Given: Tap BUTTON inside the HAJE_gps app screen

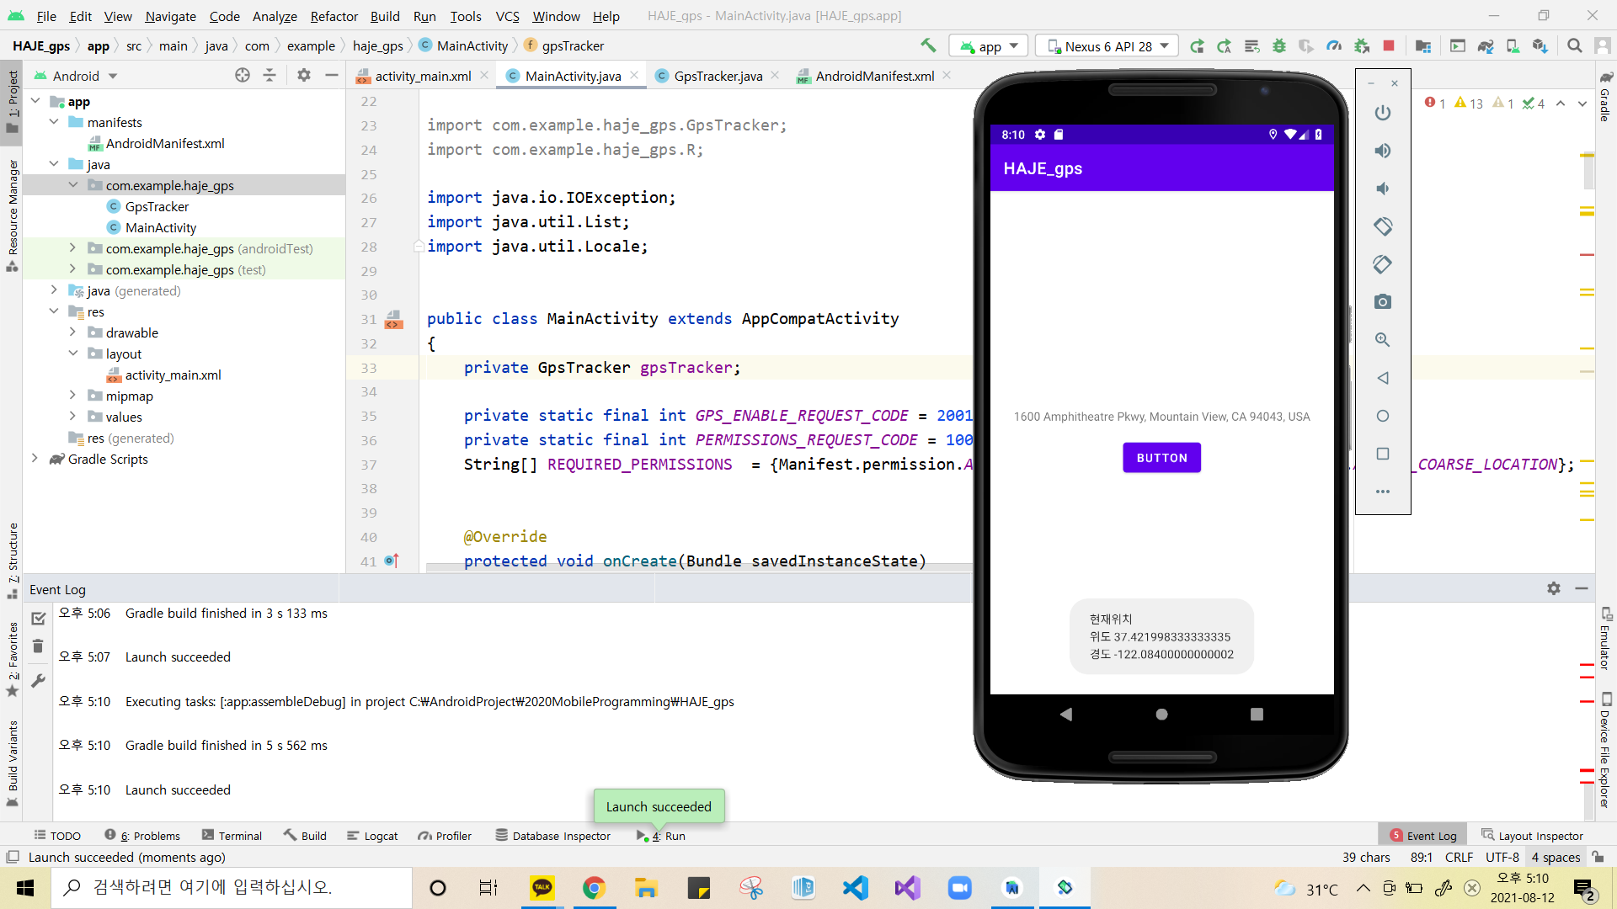Looking at the screenshot, I should (1161, 457).
